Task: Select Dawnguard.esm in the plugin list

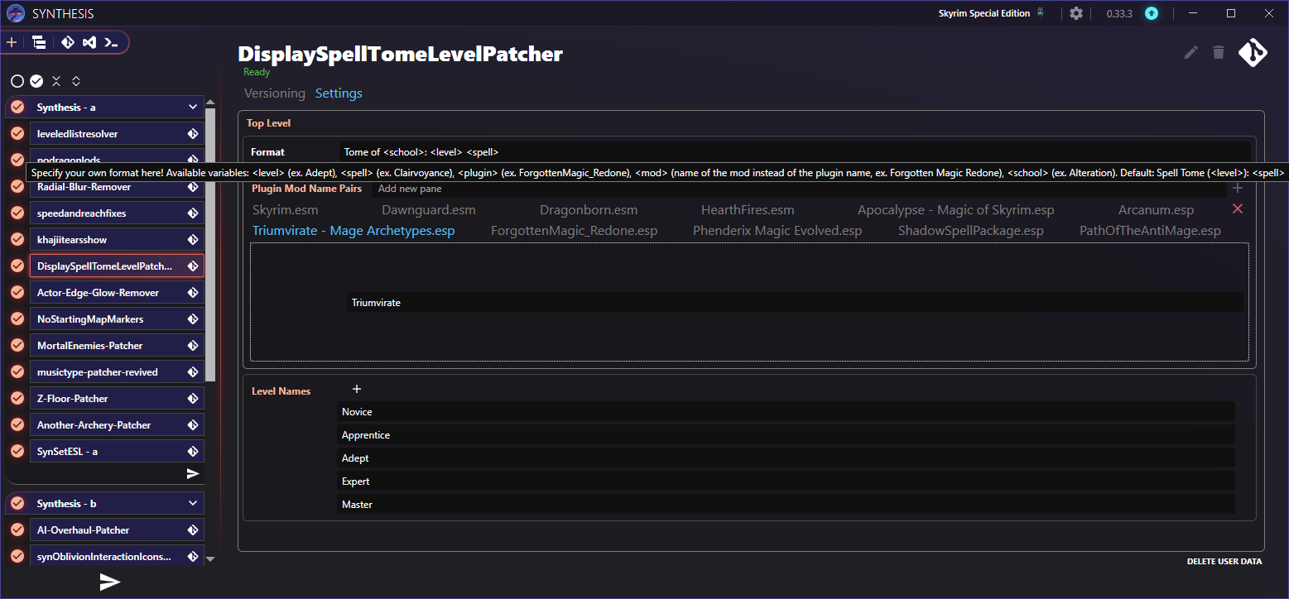Action: click(x=429, y=210)
